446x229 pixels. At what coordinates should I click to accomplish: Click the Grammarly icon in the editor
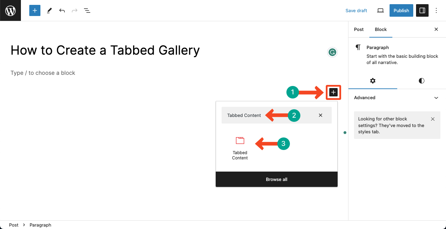point(332,52)
